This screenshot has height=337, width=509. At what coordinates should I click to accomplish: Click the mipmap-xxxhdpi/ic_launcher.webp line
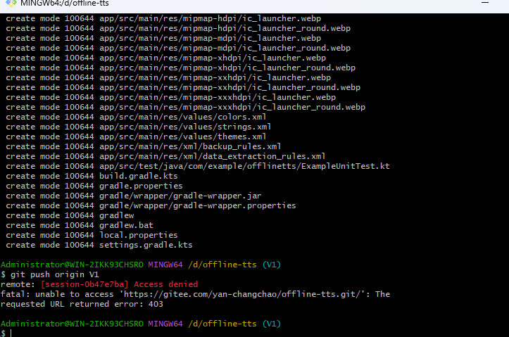pos(171,97)
